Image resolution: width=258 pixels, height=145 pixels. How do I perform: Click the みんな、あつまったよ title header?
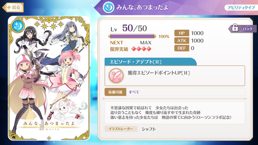pos(143,7)
